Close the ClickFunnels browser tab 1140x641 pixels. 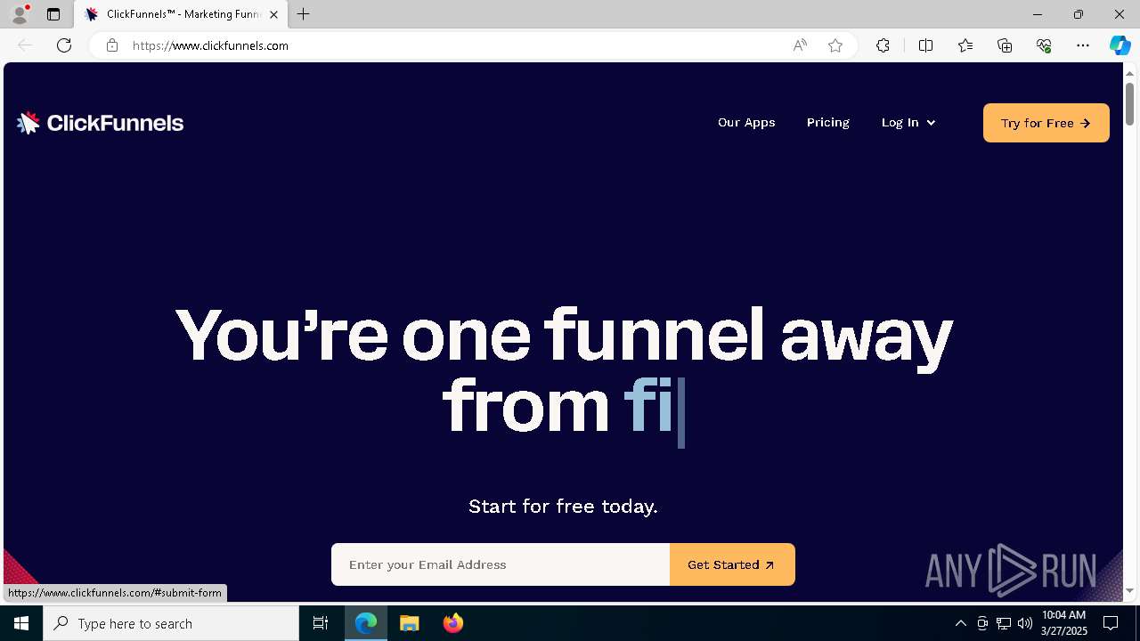pyautogui.click(x=273, y=14)
